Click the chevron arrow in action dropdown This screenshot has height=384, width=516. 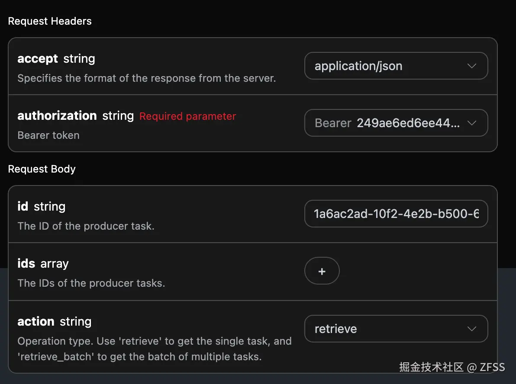pyautogui.click(x=472, y=329)
